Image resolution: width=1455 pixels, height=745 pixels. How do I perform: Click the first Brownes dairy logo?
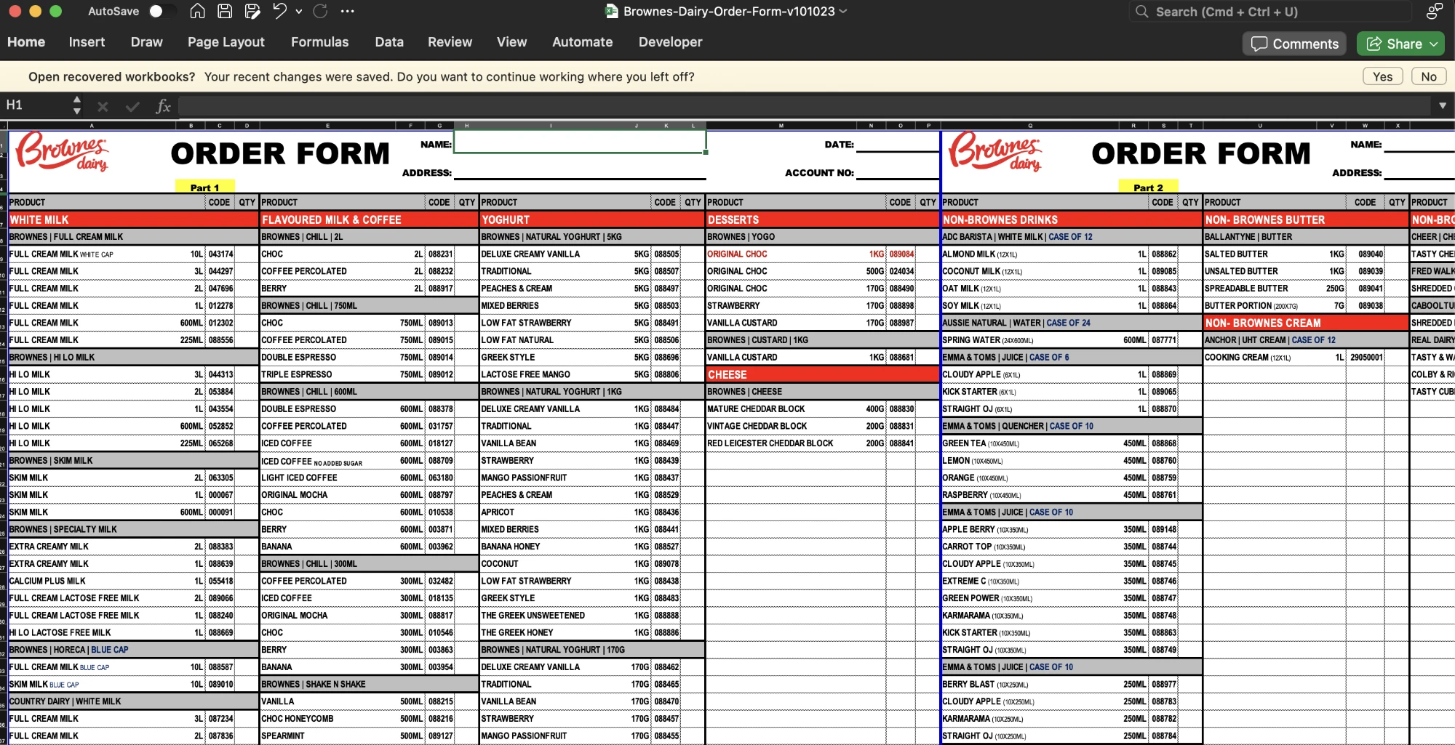tap(63, 151)
